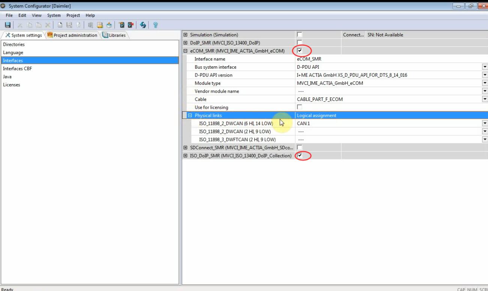This screenshot has height=291, width=488.
Task: Enable the Simulation interface checkbox
Action: coord(299,34)
